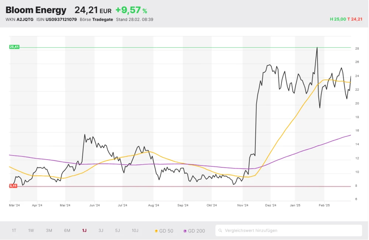The width and height of the screenshot is (369, 240).
Task: Click the daily high H 25,00 value
Action: (338, 19)
